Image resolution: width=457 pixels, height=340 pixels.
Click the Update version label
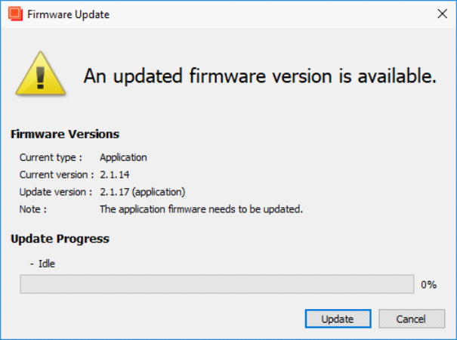(56, 192)
